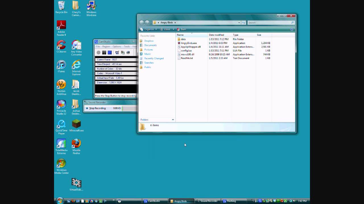The height and width of the screenshot is (204, 364).
Task: Select ReadMe.txt in the file list
Action: coord(185,58)
